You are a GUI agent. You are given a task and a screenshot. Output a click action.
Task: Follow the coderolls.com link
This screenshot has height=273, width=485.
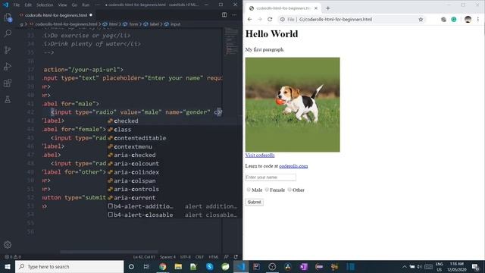(293, 166)
